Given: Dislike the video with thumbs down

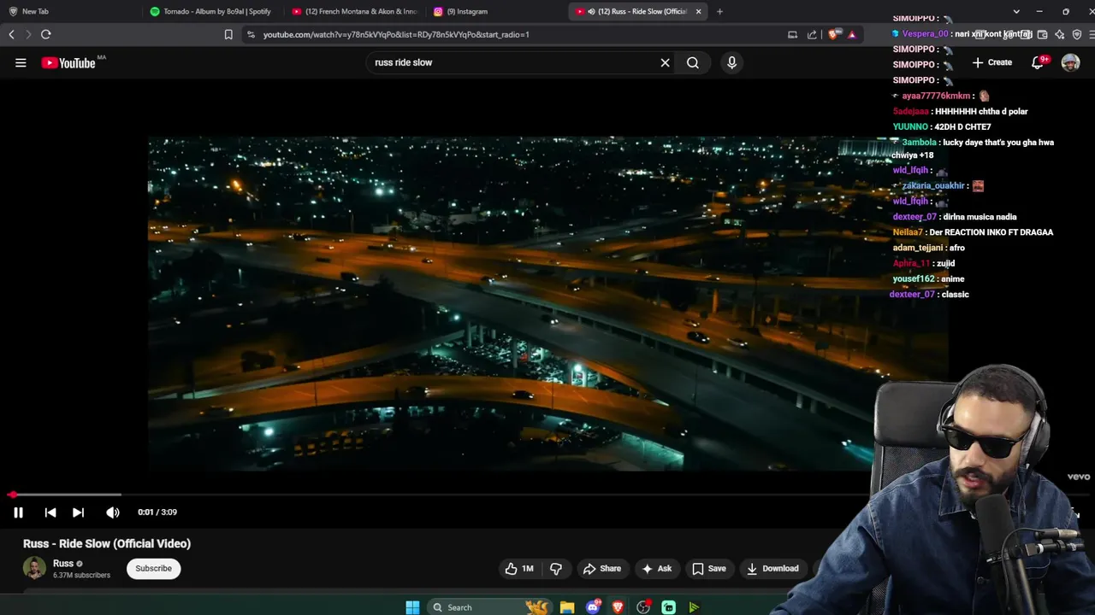Looking at the screenshot, I should click(556, 569).
